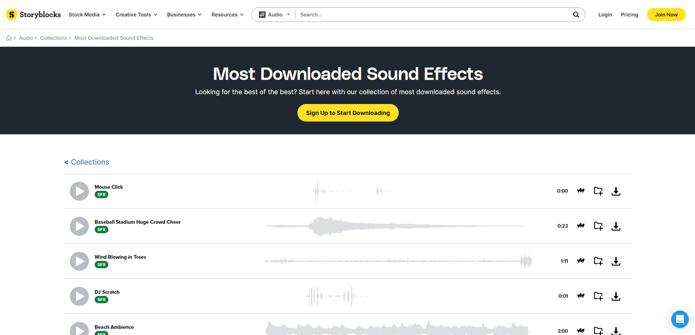Add Wind Blowing in Trees to folder
Screen dimensions: 695x335
pyautogui.click(x=598, y=261)
